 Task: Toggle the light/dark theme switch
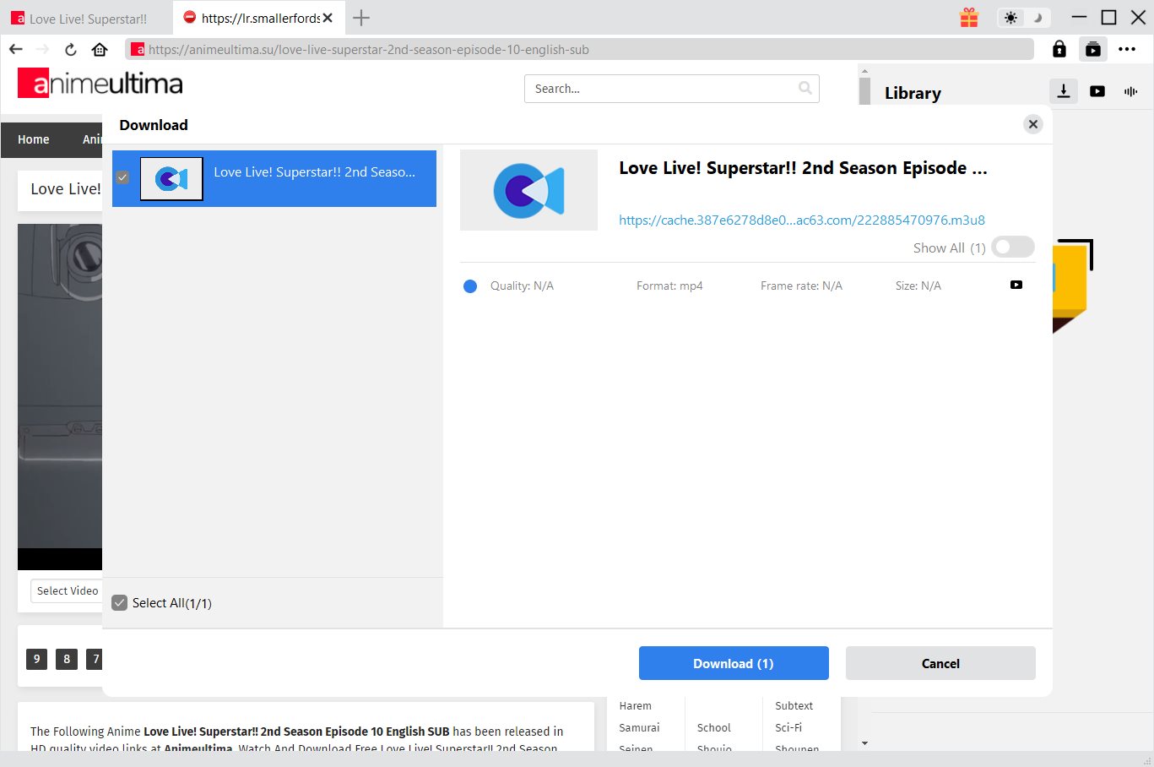pyautogui.click(x=1023, y=18)
